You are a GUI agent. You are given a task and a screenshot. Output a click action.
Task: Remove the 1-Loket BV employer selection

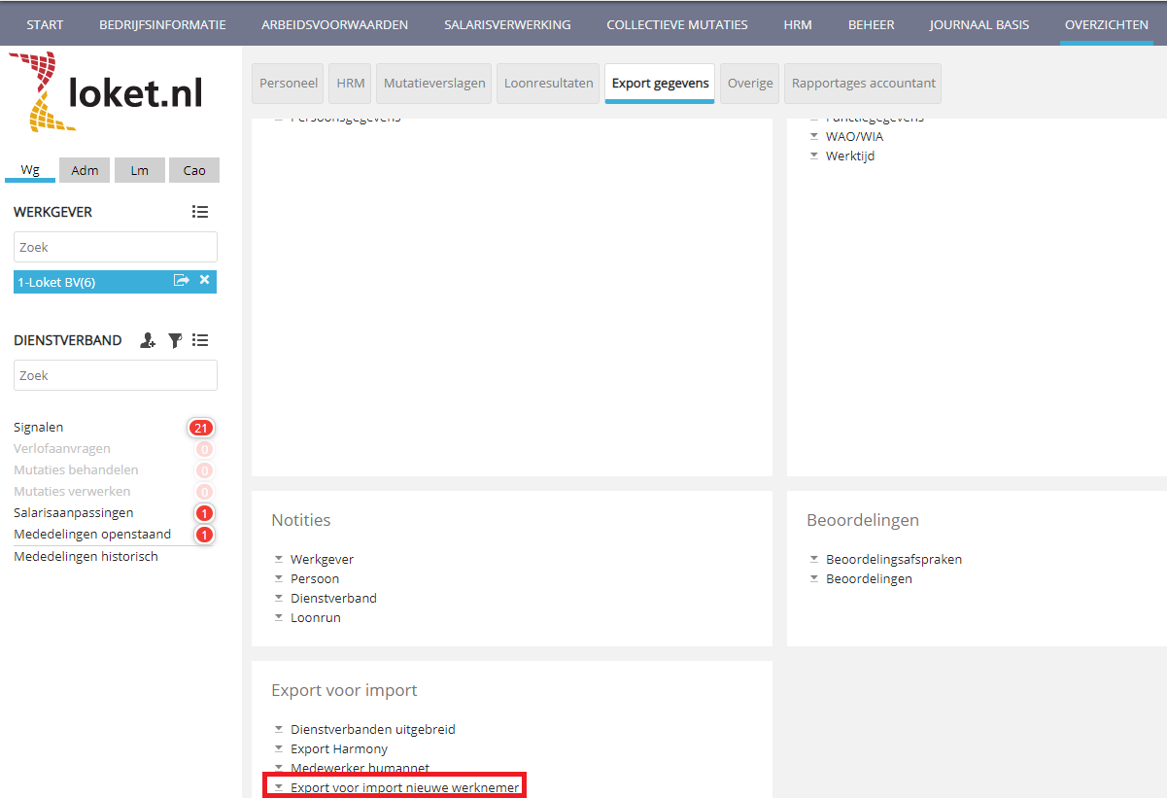pyautogui.click(x=204, y=281)
